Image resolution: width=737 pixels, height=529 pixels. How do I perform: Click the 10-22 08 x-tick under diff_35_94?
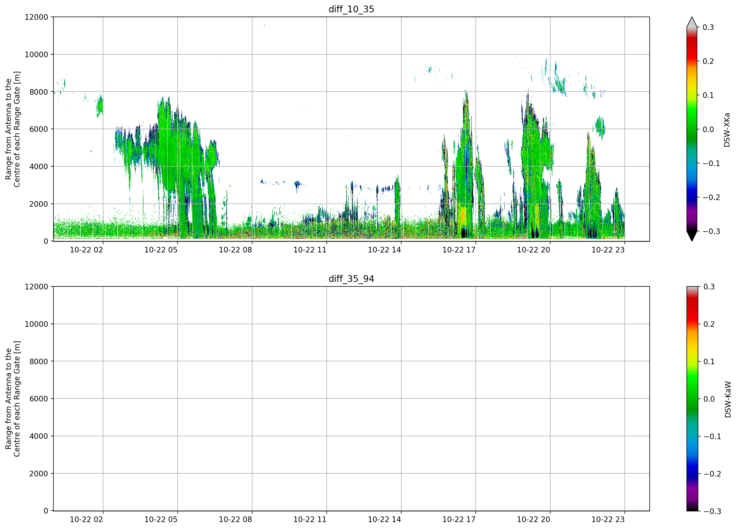click(235, 520)
